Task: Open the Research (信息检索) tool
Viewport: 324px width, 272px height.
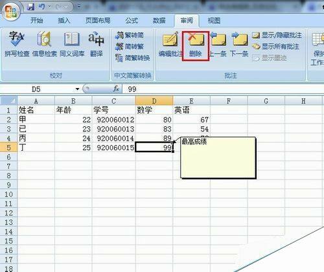Action: click(x=44, y=44)
